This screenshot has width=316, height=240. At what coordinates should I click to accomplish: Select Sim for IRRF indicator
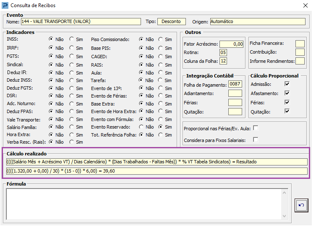coord(71,48)
